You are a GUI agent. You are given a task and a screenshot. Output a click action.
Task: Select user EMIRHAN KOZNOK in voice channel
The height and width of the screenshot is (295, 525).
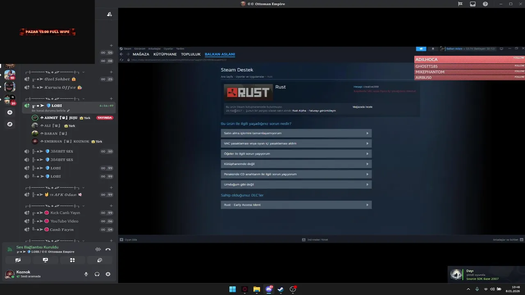tap(73, 141)
